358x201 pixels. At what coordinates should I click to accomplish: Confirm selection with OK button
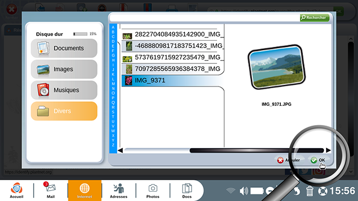pyautogui.click(x=318, y=160)
